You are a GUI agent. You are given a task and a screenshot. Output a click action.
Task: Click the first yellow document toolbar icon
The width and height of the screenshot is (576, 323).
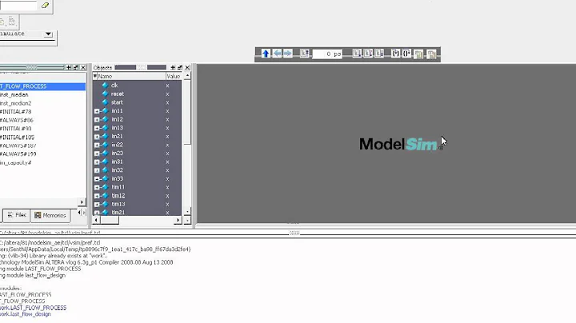[x=418, y=54]
